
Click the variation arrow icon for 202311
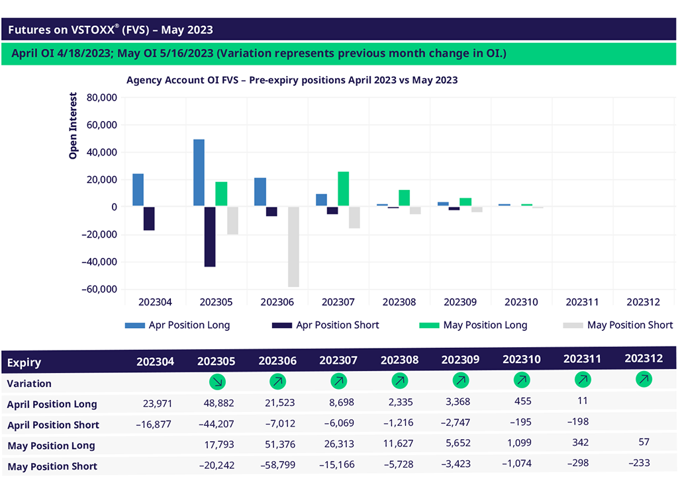pos(583,380)
